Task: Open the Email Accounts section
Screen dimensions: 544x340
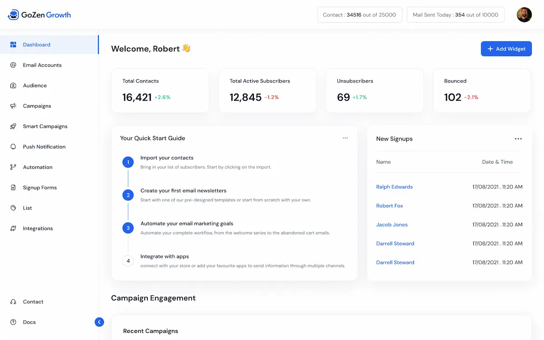Action: (x=43, y=65)
